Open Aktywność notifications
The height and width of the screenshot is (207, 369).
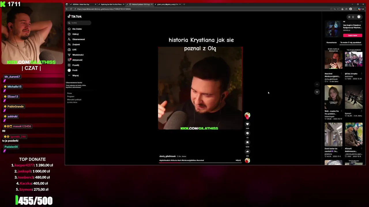pyautogui.click(x=75, y=60)
